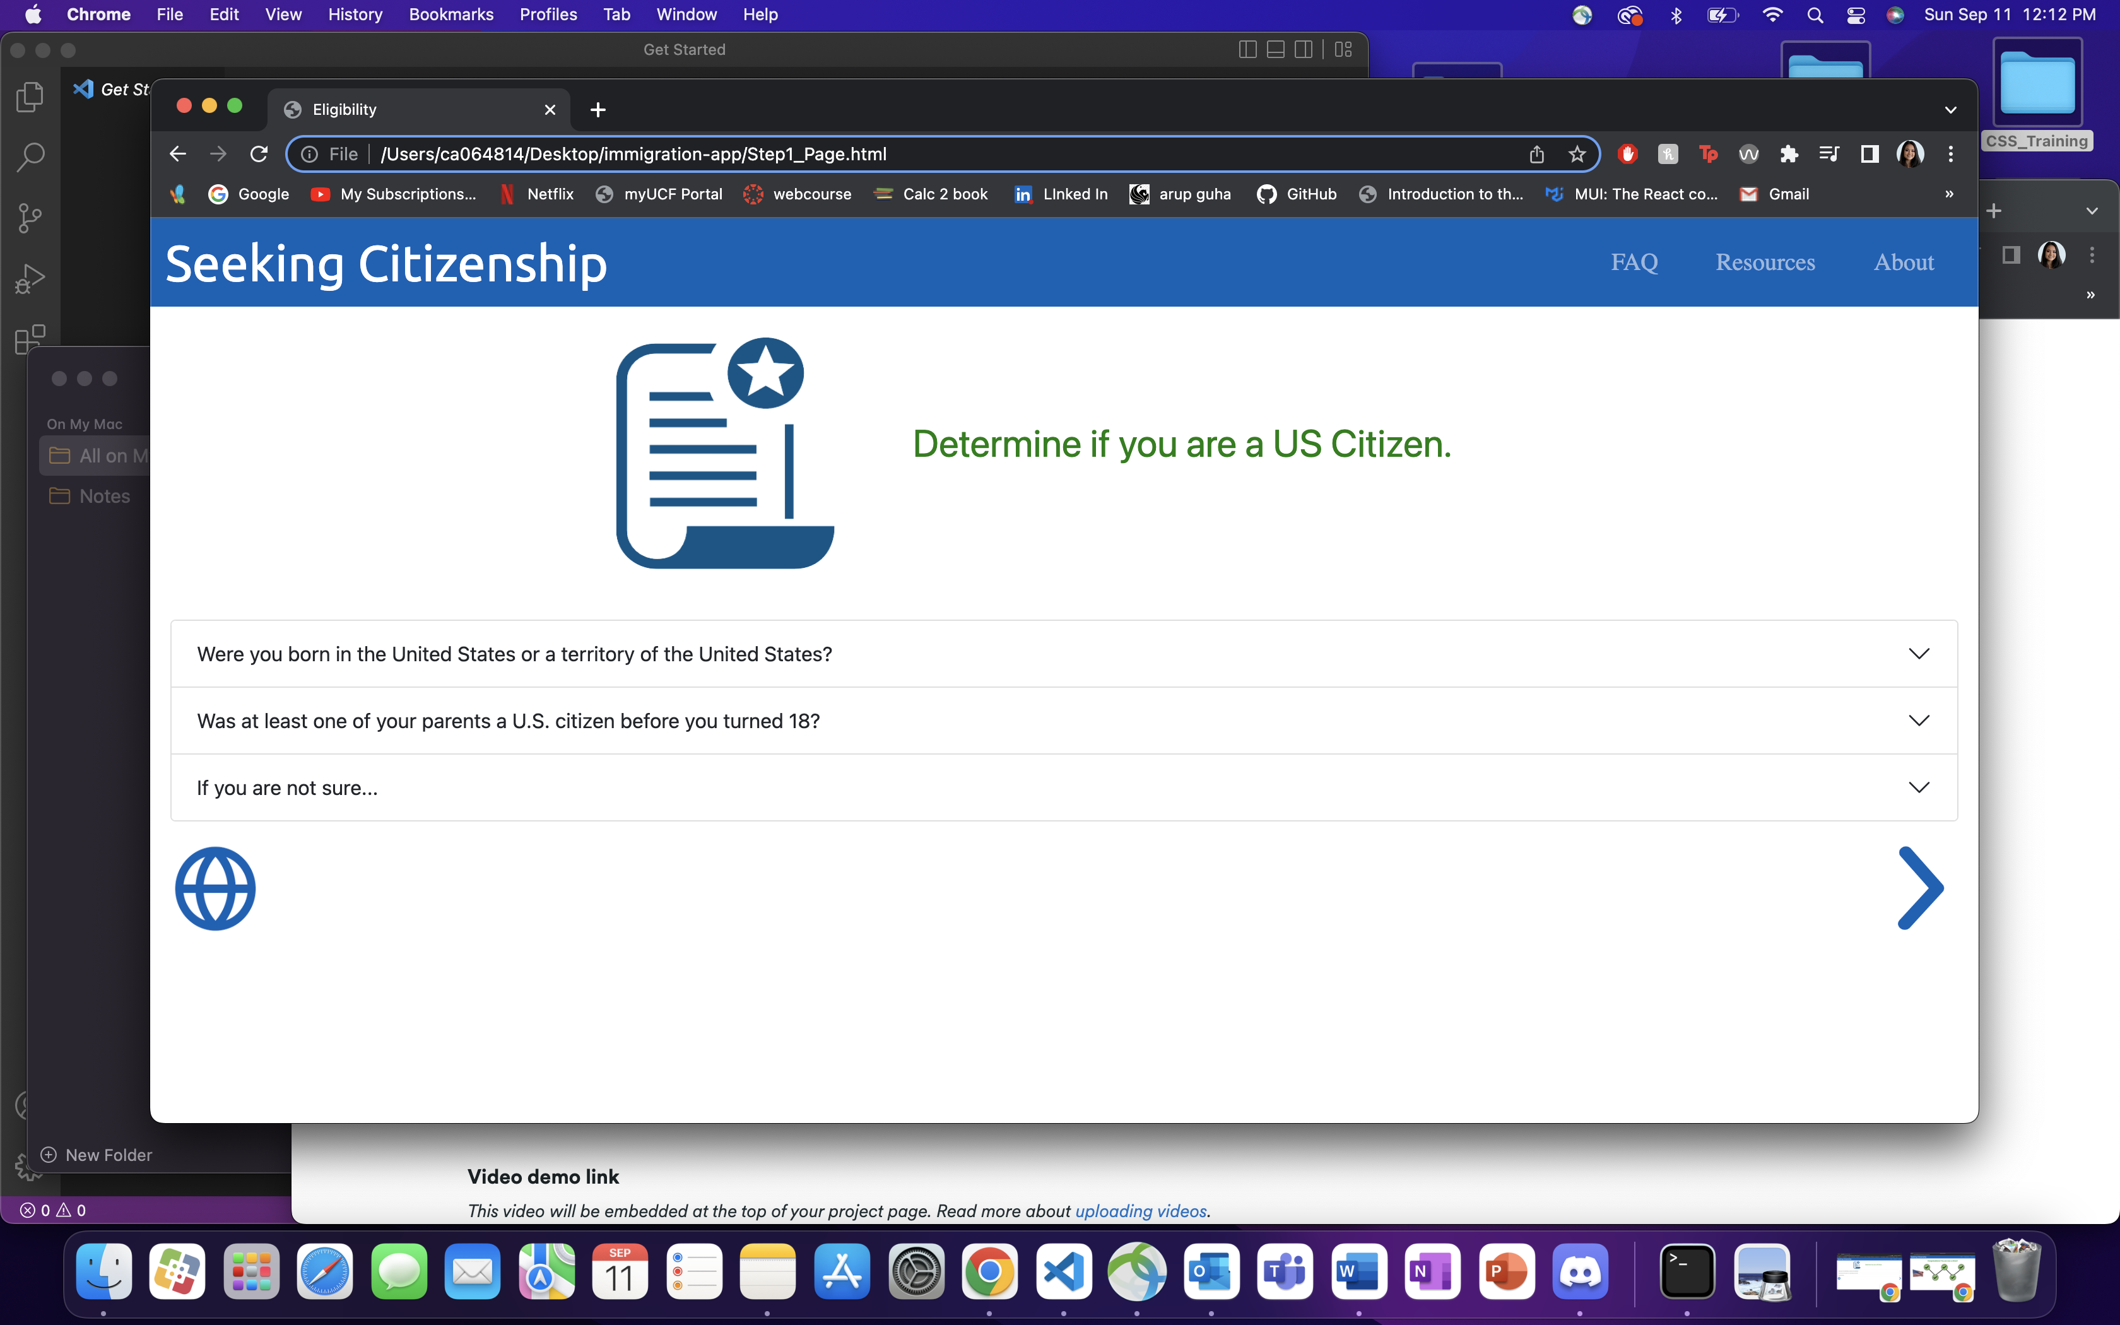Click the next page arrow
2120x1325 pixels.
coord(1919,888)
